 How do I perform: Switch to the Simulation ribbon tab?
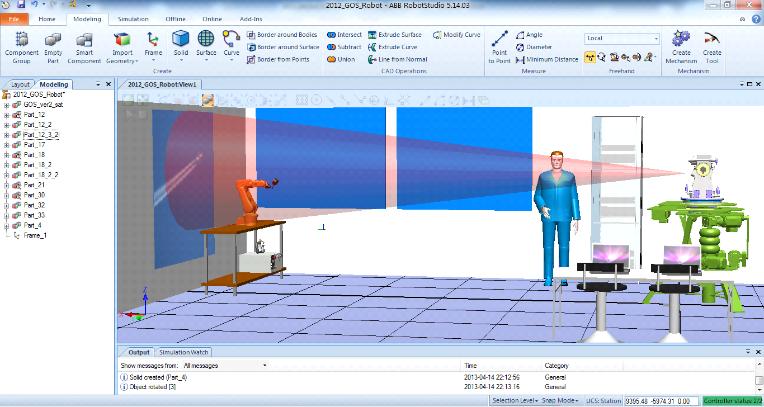point(133,19)
